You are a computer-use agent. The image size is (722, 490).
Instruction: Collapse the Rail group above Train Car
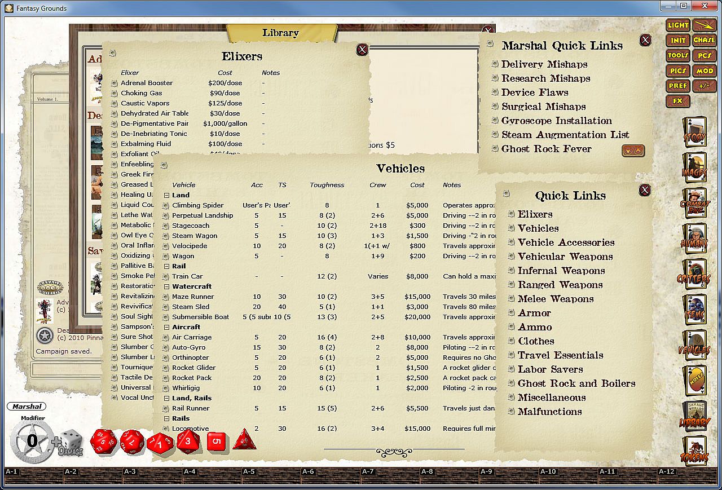pos(166,266)
